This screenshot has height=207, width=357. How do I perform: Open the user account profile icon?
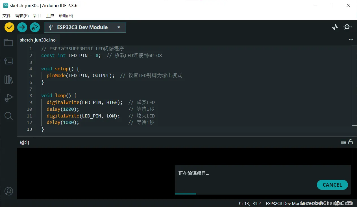(x=9, y=191)
